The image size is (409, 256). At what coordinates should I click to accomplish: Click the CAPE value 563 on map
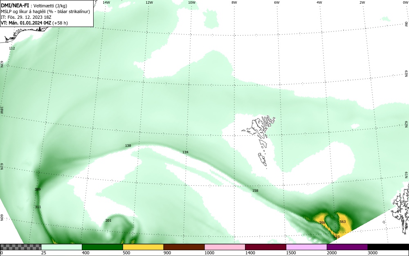click(x=342, y=222)
